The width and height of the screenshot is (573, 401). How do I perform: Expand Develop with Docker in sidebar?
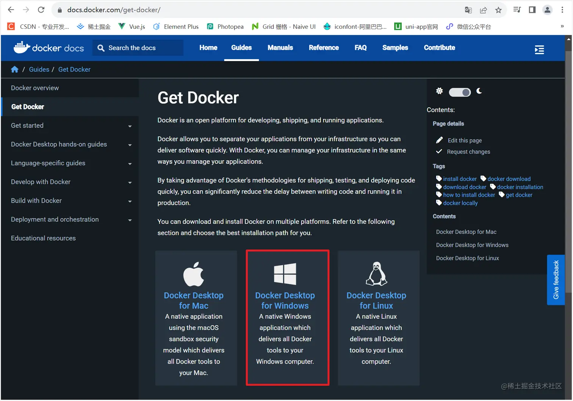pyautogui.click(x=130, y=182)
